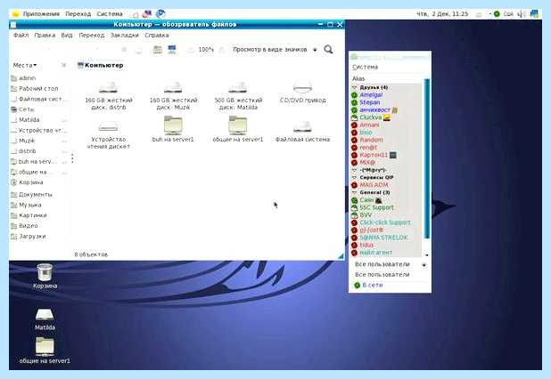Click the network monitor tray icon
The image size is (551, 379).
click(534, 14)
